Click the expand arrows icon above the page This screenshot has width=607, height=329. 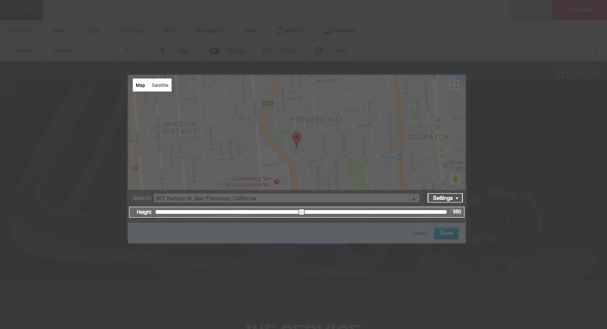point(593,75)
